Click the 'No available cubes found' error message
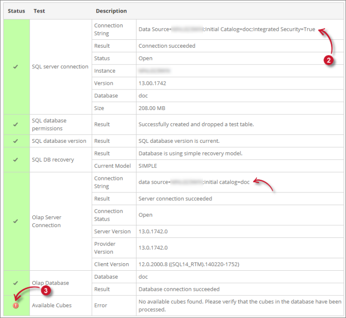The image size is (346, 318). (x=240, y=306)
